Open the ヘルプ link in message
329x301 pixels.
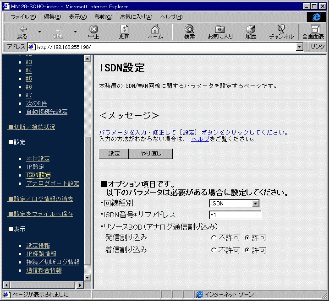coord(200,139)
